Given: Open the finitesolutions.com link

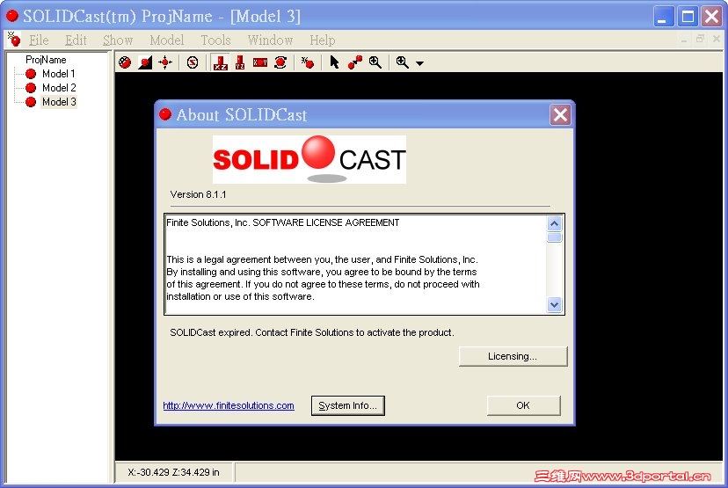Looking at the screenshot, I should tap(229, 405).
